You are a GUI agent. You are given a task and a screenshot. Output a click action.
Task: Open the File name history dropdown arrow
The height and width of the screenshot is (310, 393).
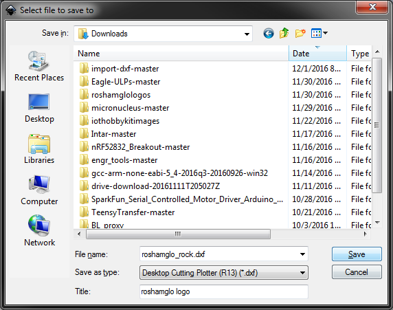(302, 254)
